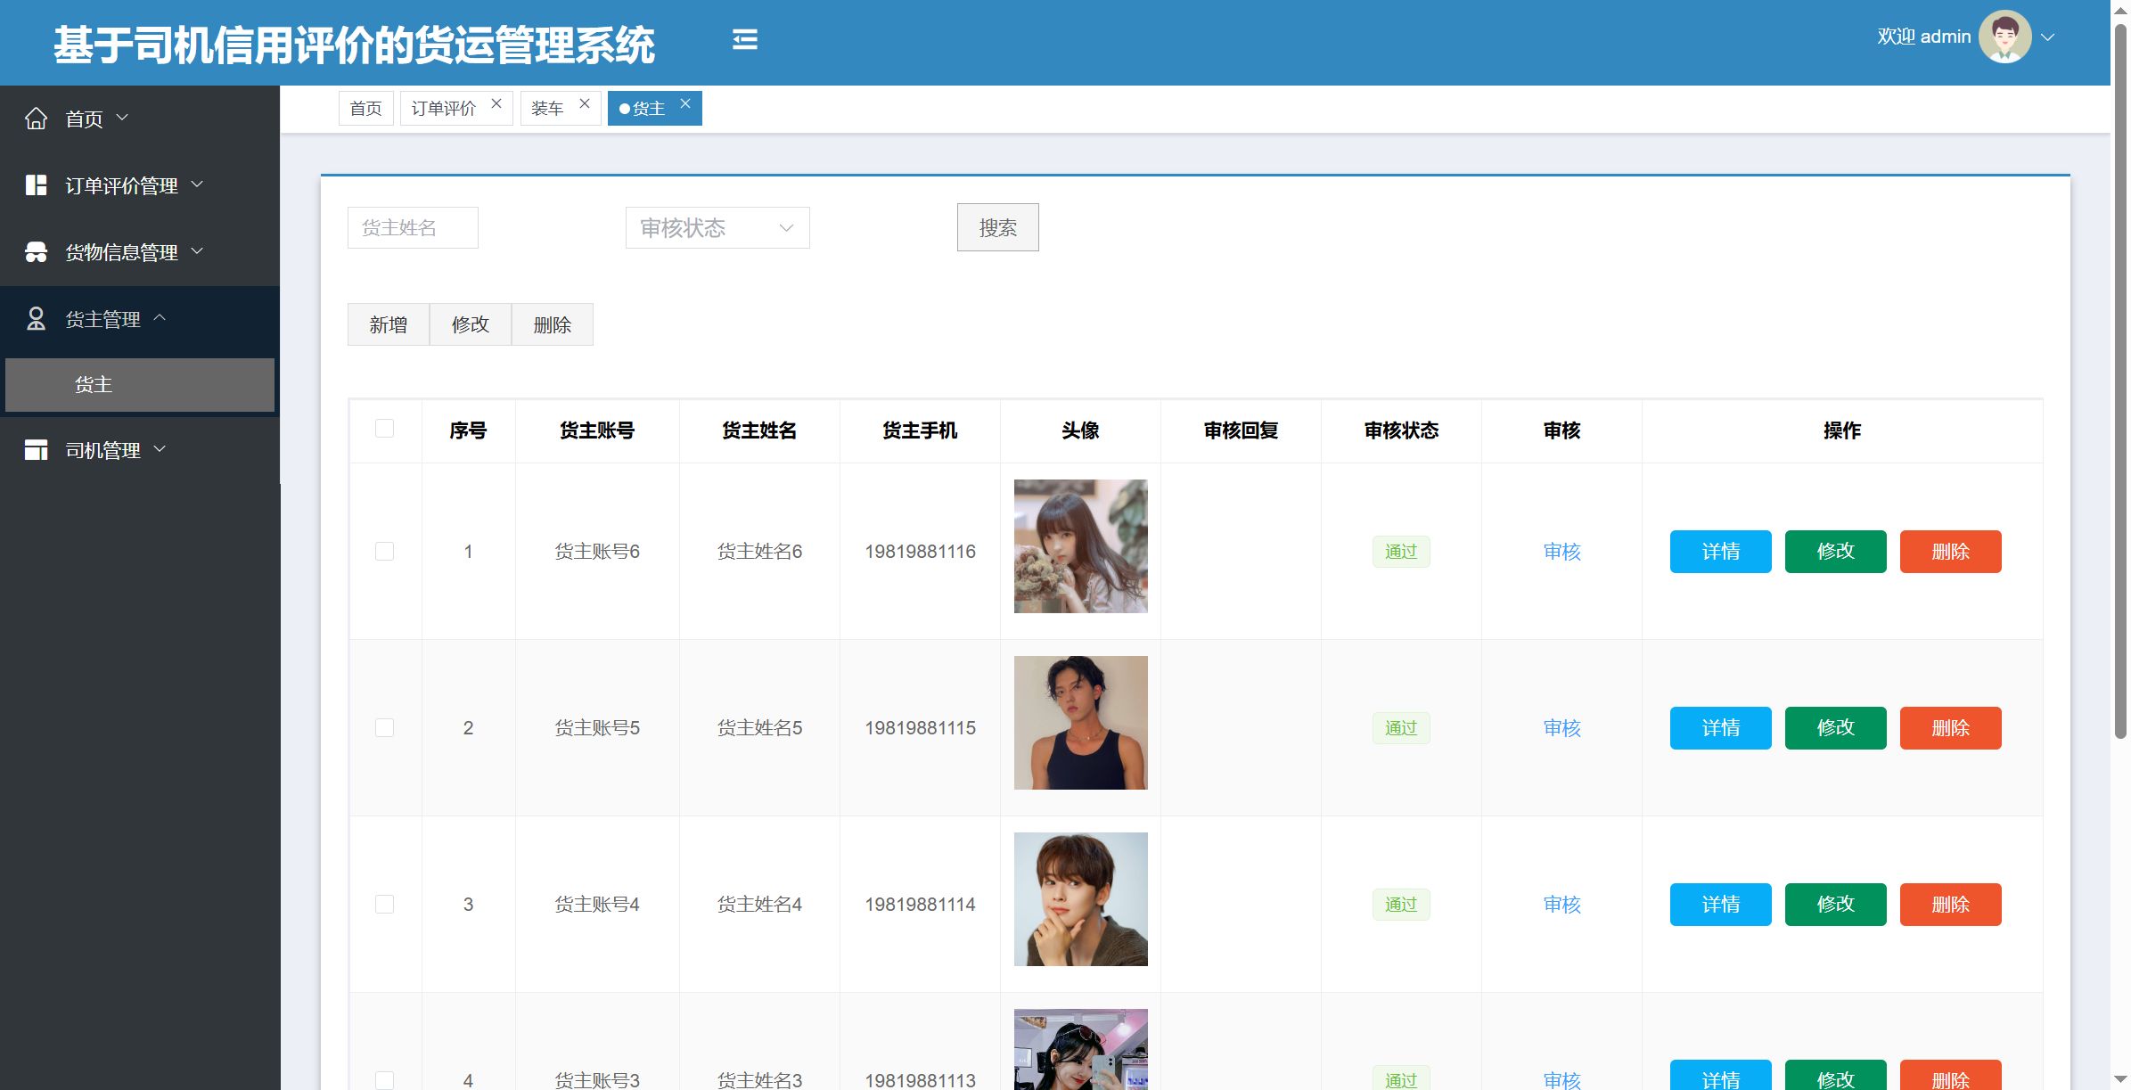
Task: Close the 订单评价 tab
Action: [496, 103]
